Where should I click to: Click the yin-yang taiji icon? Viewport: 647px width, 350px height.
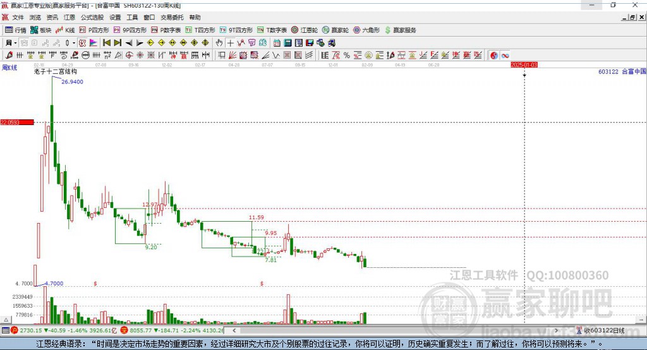(x=494, y=56)
